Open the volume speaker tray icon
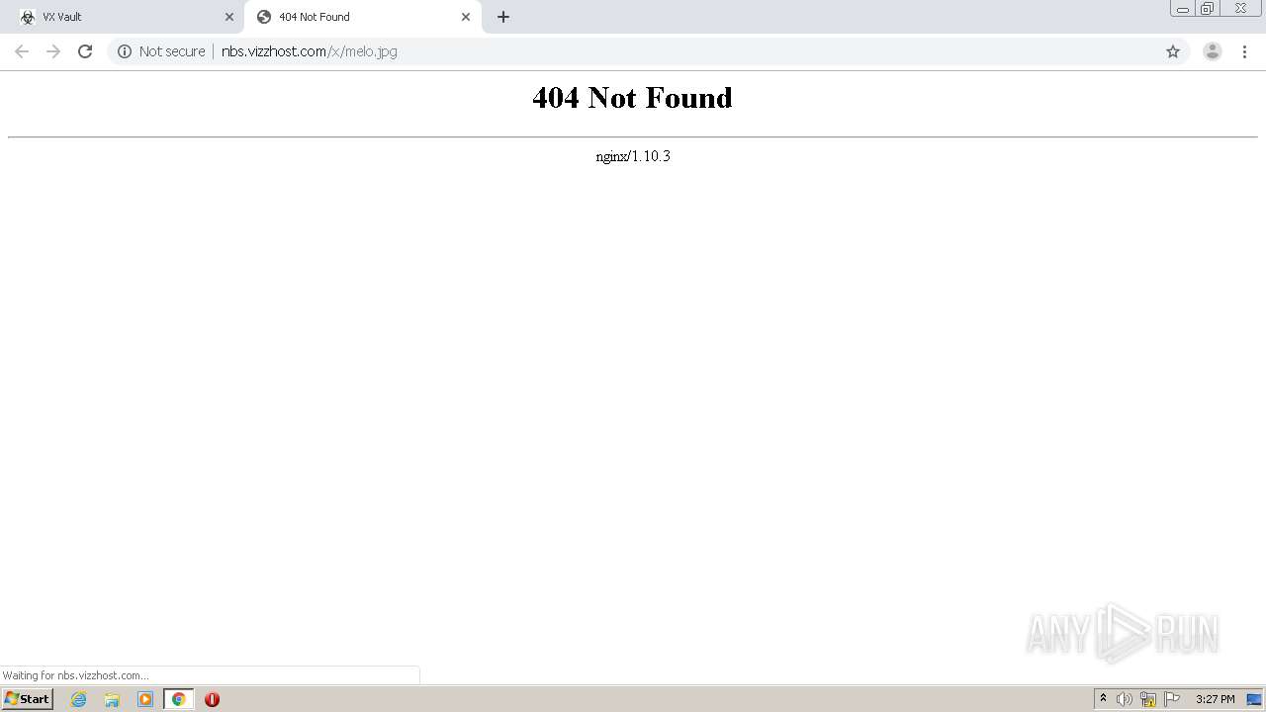The image size is (1266, 712). click(1125, 699)
